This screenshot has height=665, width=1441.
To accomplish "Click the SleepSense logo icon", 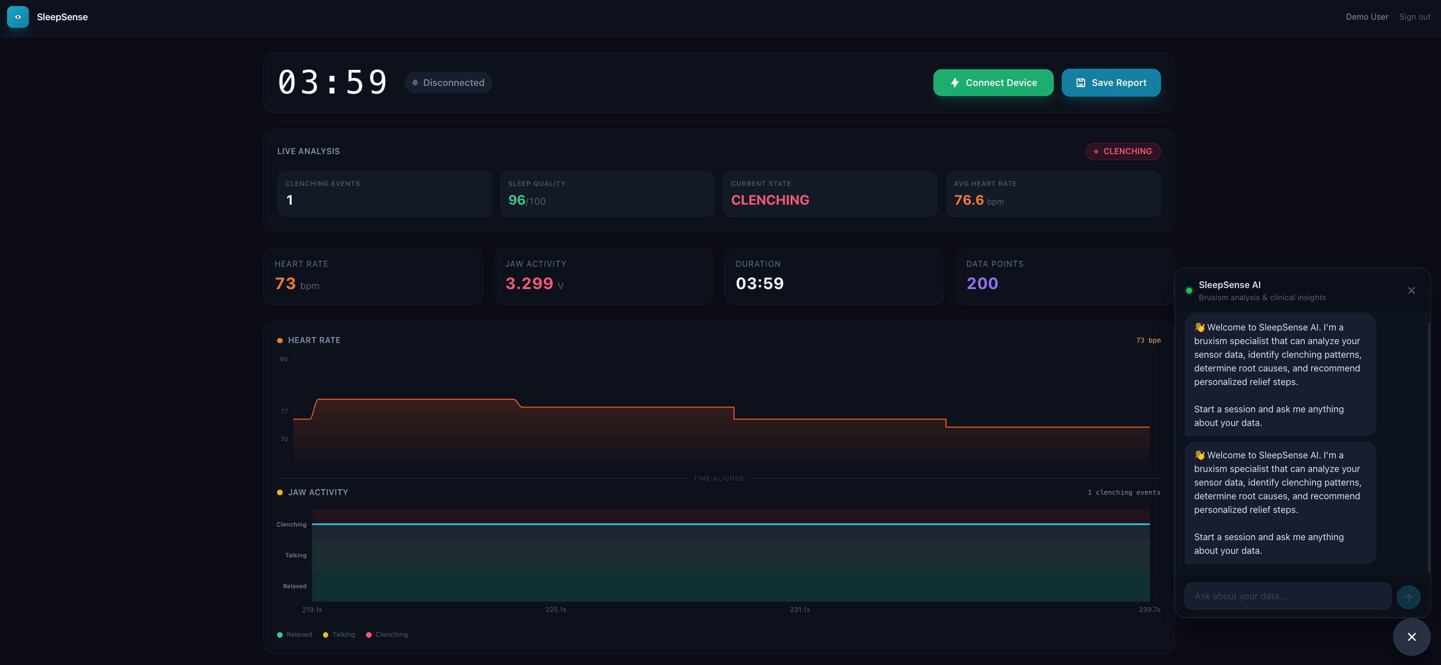I will pos(18,17).
